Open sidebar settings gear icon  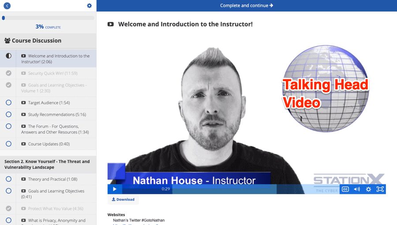point(90,6)
